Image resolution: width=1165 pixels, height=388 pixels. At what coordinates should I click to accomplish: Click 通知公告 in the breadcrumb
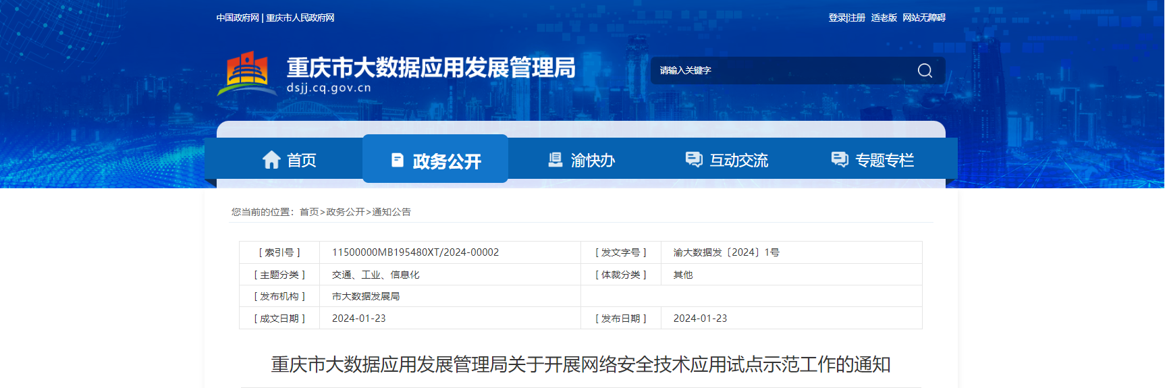pyautogui.click(x=391, y=212)
